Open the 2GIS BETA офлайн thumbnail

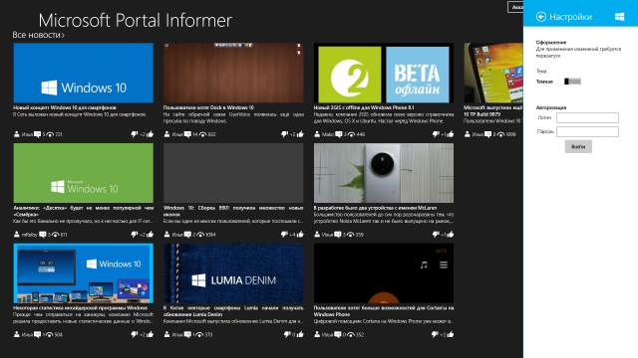[x=384, y=73]
